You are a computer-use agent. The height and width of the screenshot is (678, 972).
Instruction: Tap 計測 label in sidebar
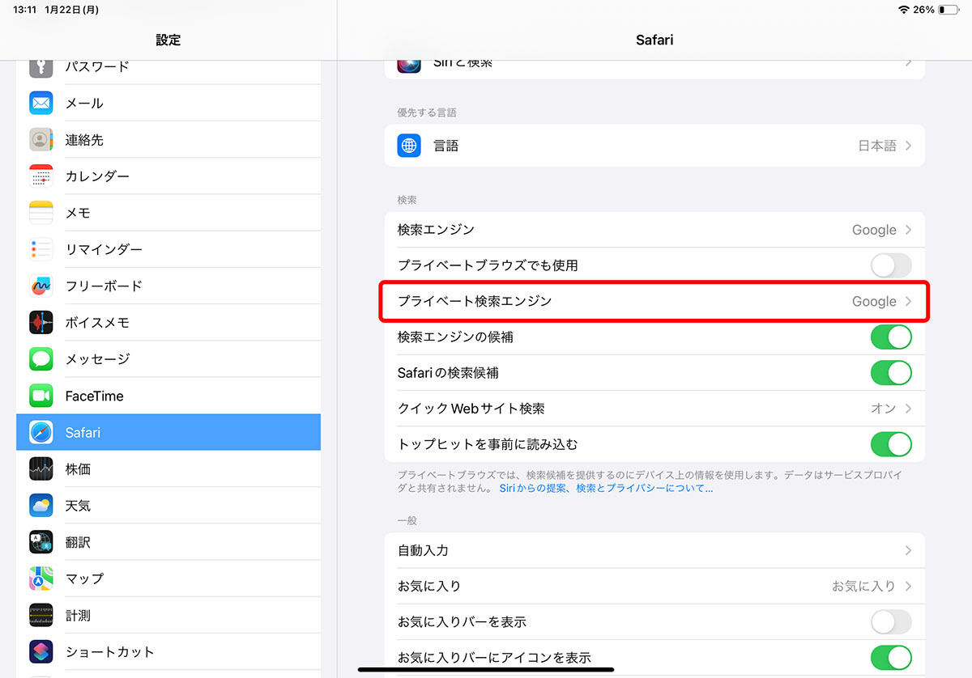click(x=78, y=615)
